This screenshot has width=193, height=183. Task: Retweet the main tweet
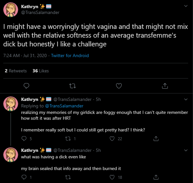[72, 86]
